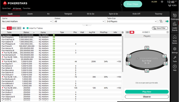This screenshot has height=102, width=179.
Task: Take the bottom center open seat
Action: 147,71
